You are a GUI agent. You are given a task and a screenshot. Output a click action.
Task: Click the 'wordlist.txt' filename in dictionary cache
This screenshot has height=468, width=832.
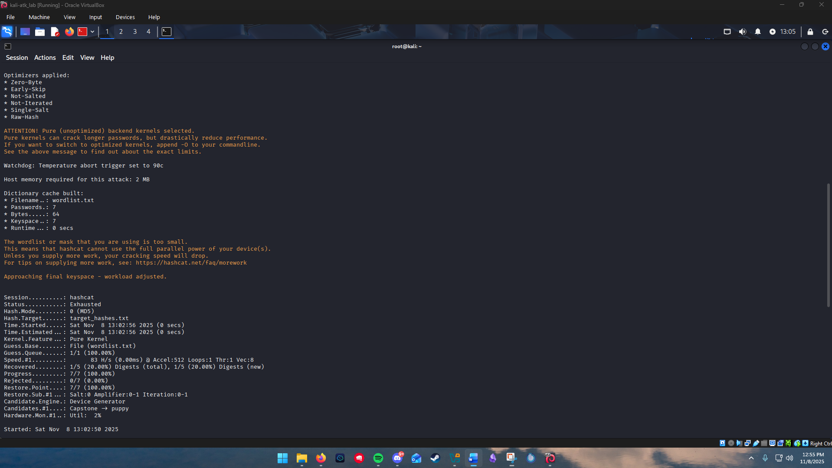pos(73,200)
